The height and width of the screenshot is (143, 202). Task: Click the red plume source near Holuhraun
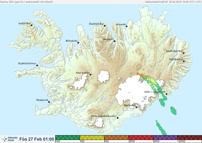click(137, 74)
